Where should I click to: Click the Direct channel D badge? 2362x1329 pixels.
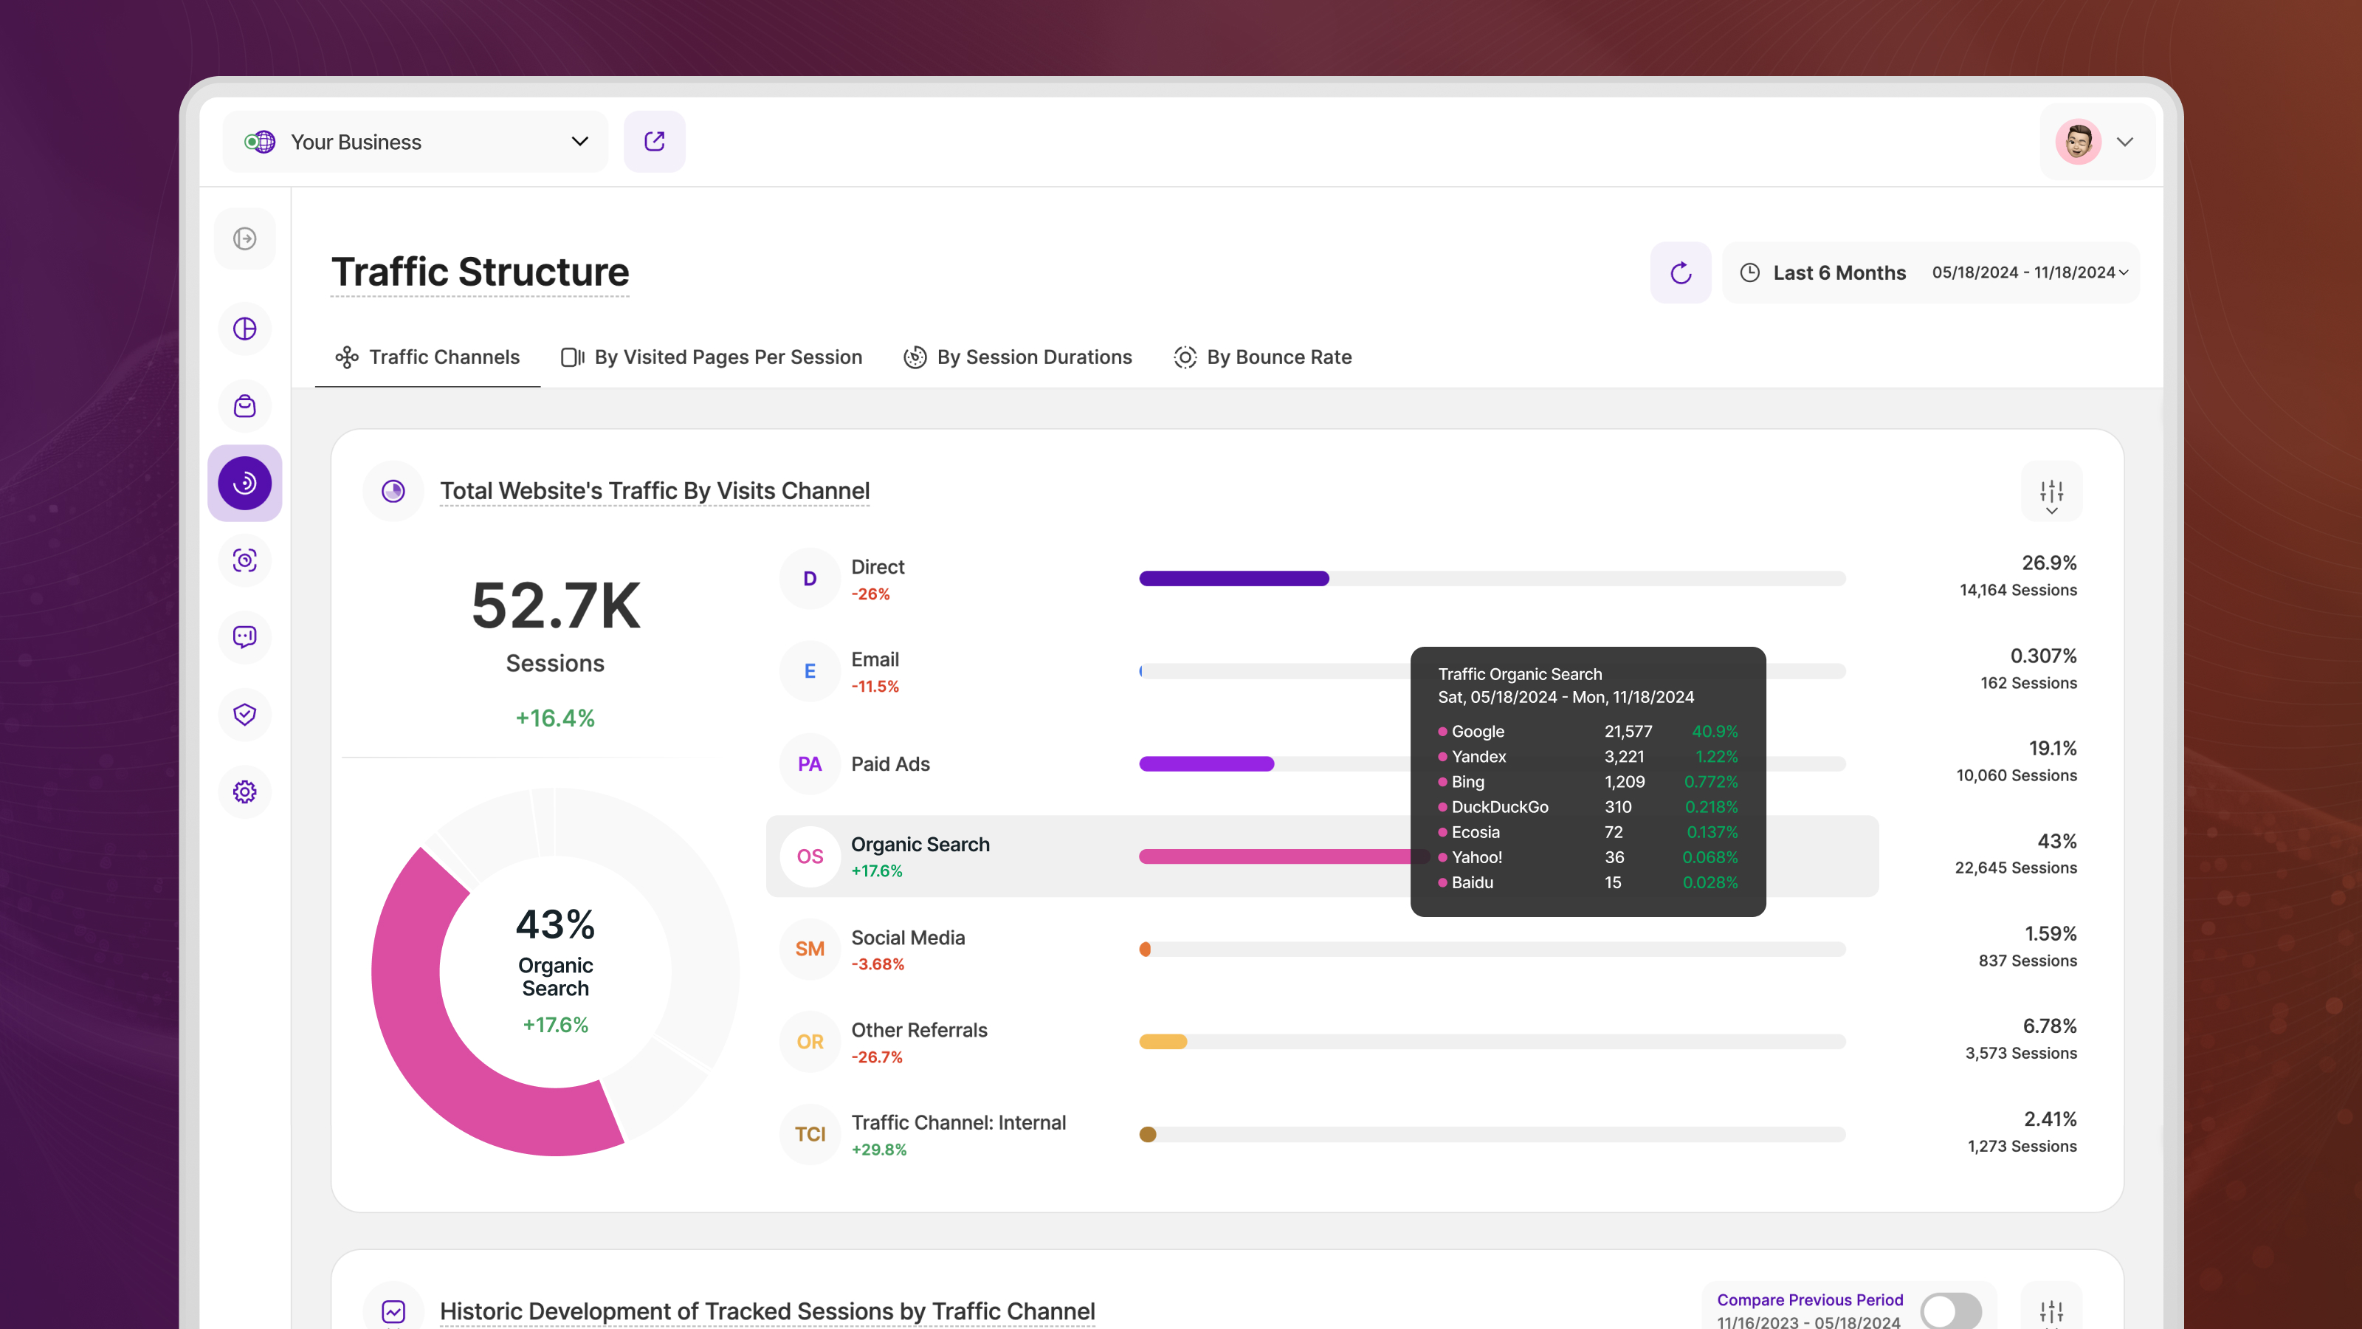810,579
